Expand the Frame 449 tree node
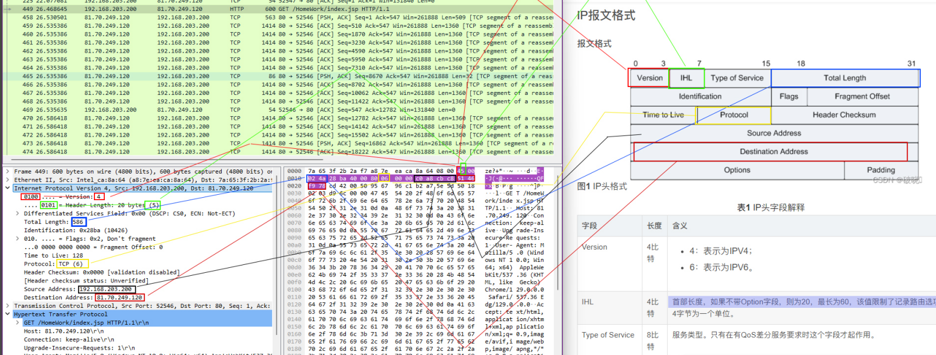936x355 pixels. 7,172
